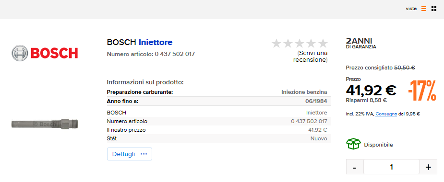Viewport: 444px width, 182px height.
Task: Click 'Disponibile' availability text
Action: click(x=378, y=145)
